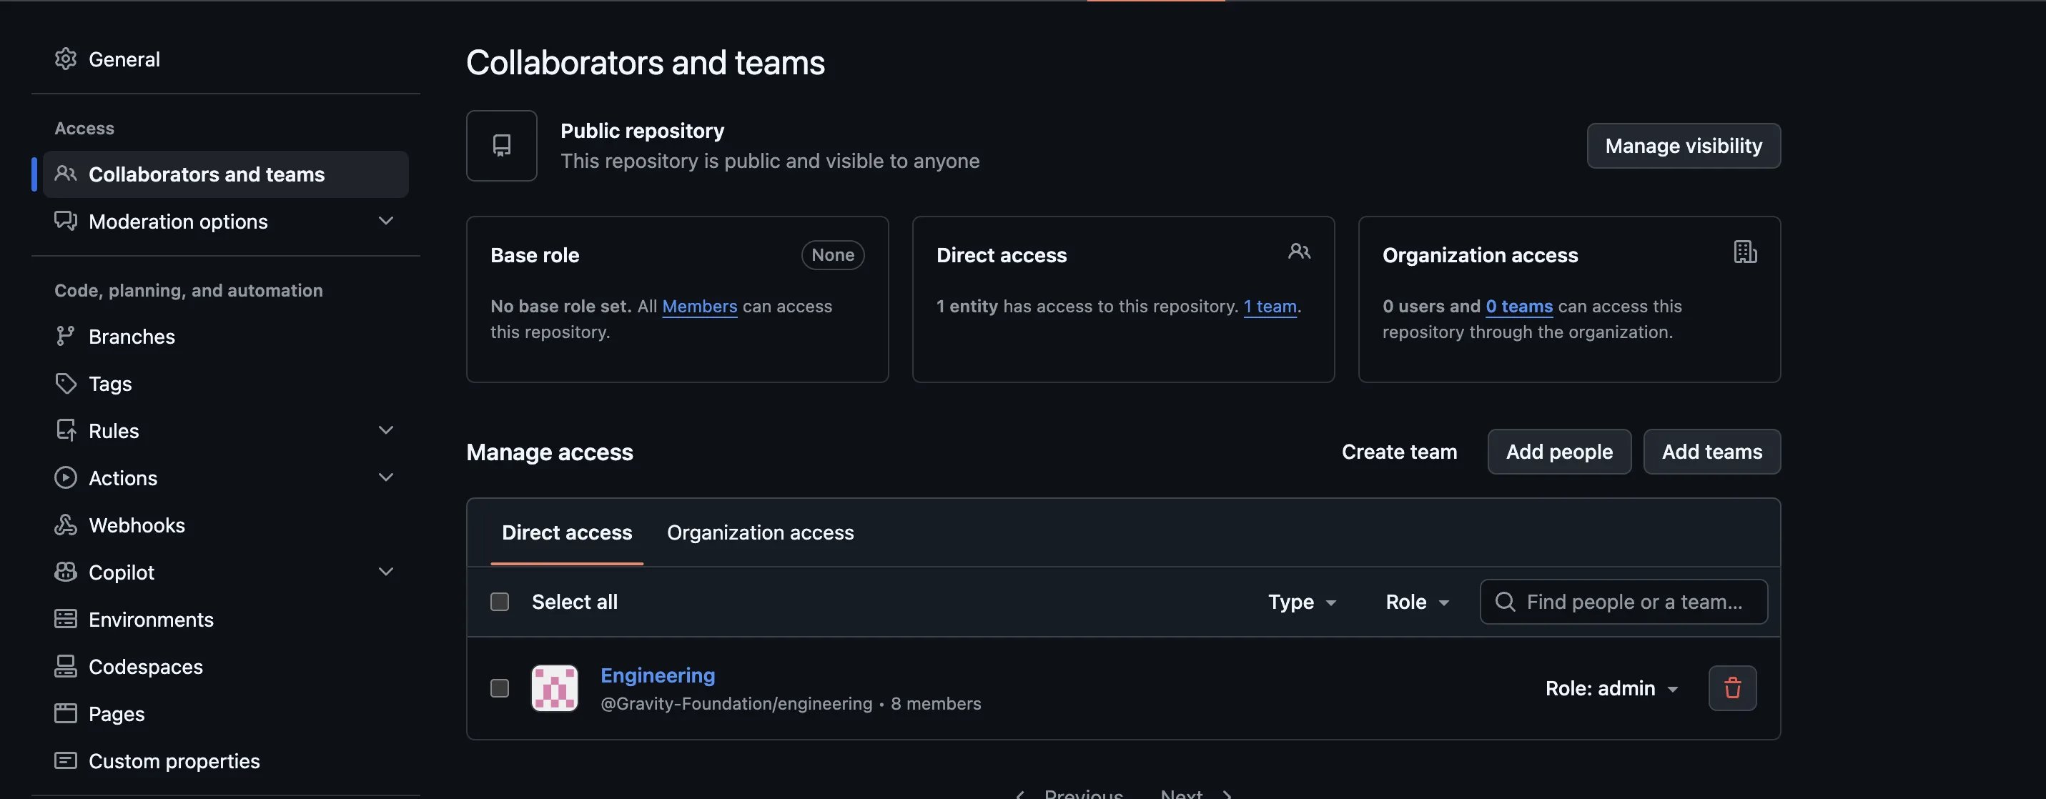Click the Manage visibility button

pyautogui.click(x=1683, y=145)
